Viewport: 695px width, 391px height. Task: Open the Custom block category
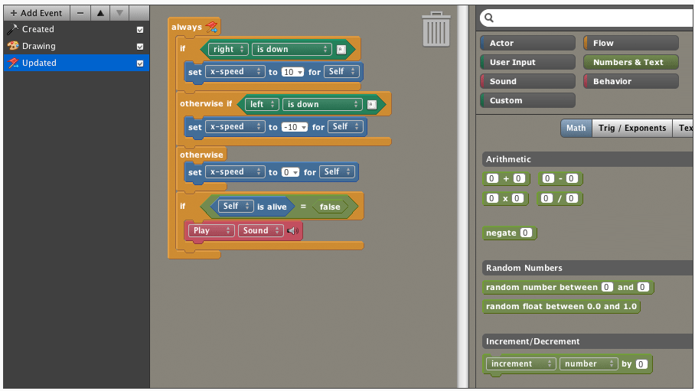tap(528, 100)
